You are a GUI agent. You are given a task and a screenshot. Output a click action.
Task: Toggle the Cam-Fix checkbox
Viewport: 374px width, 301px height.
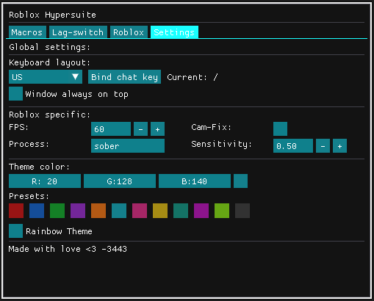pyautogui.click(x=280, y=129)
